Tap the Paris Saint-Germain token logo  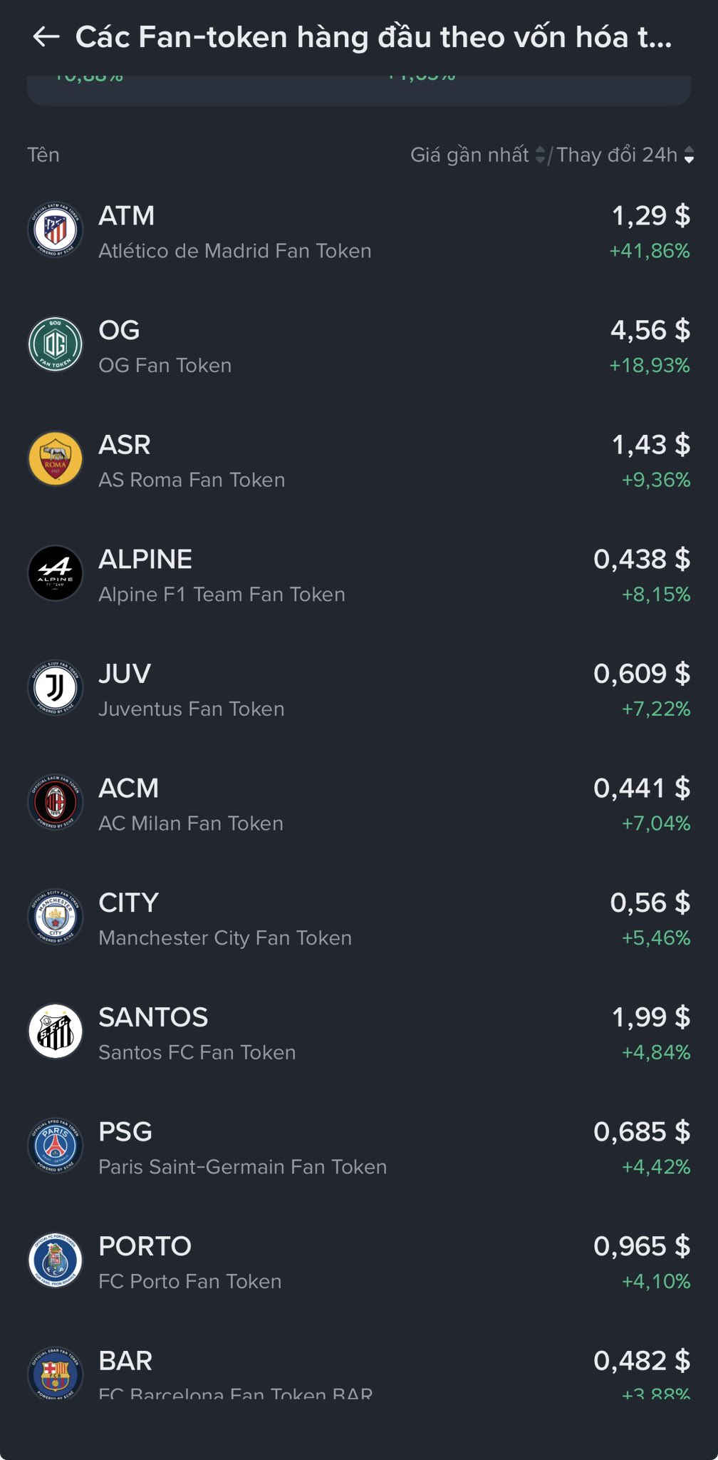[x=56, y=1146]
